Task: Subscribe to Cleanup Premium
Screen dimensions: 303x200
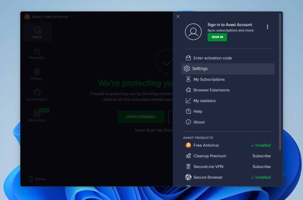Action: pos(261,156)
